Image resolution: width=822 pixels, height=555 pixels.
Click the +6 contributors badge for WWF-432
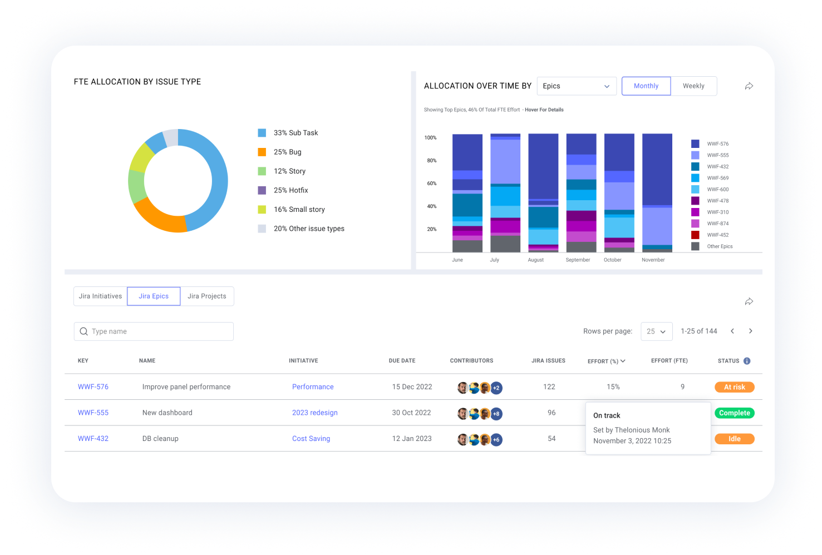click(x=496, y=439)
